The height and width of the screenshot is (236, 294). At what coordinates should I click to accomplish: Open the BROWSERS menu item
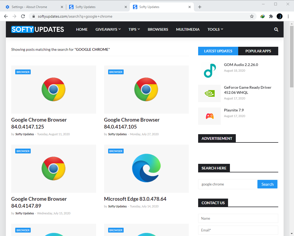click(158, 29)
